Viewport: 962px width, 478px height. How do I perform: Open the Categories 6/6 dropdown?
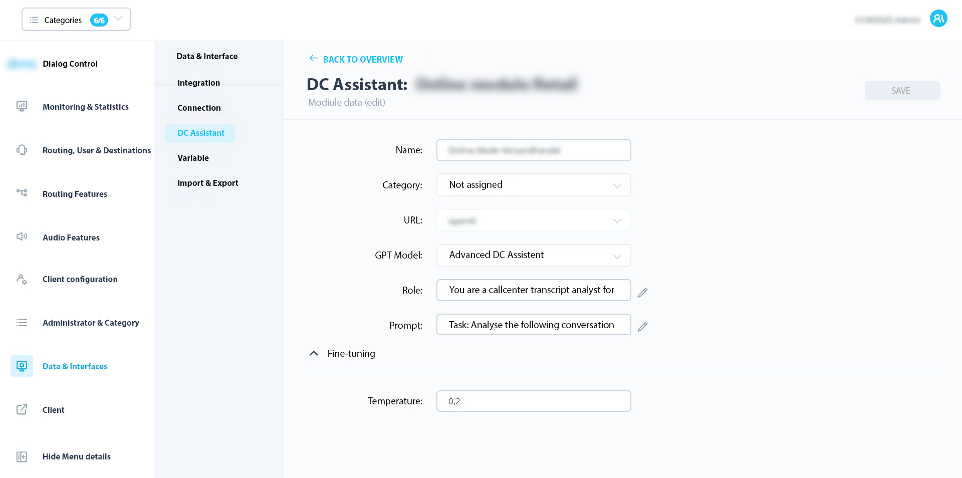click(76, 20)
